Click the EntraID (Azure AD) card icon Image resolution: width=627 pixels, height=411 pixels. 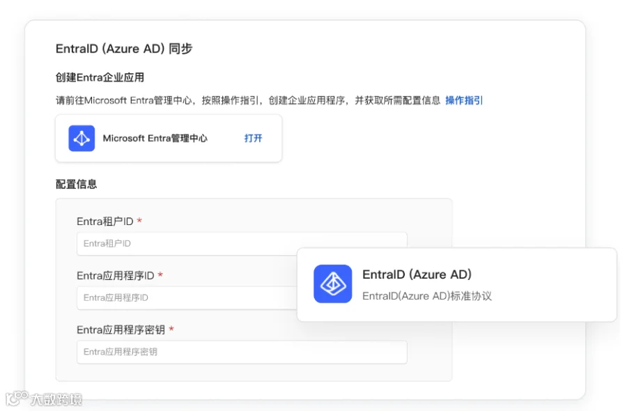(x=333, y=284)
